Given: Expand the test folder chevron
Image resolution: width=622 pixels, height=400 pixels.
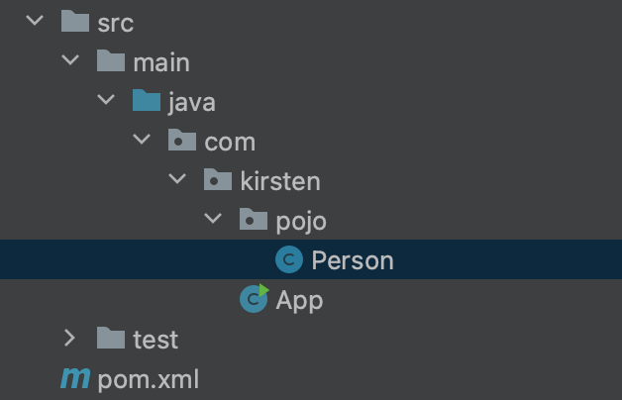Looking at the screenshot, I should coord(69,339).
